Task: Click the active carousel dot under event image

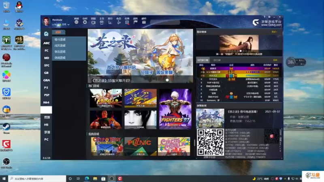Action: 241,51
